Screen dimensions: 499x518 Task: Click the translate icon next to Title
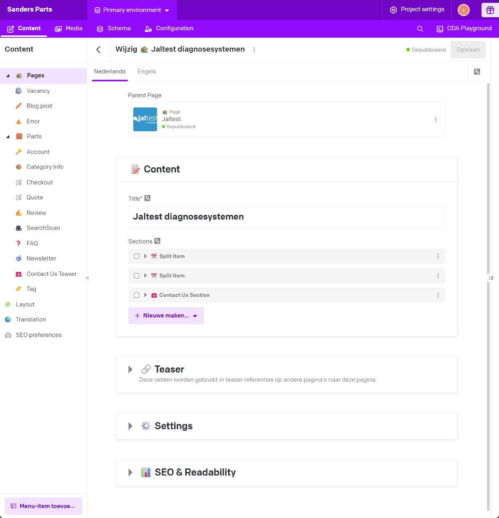click(147, 198)
